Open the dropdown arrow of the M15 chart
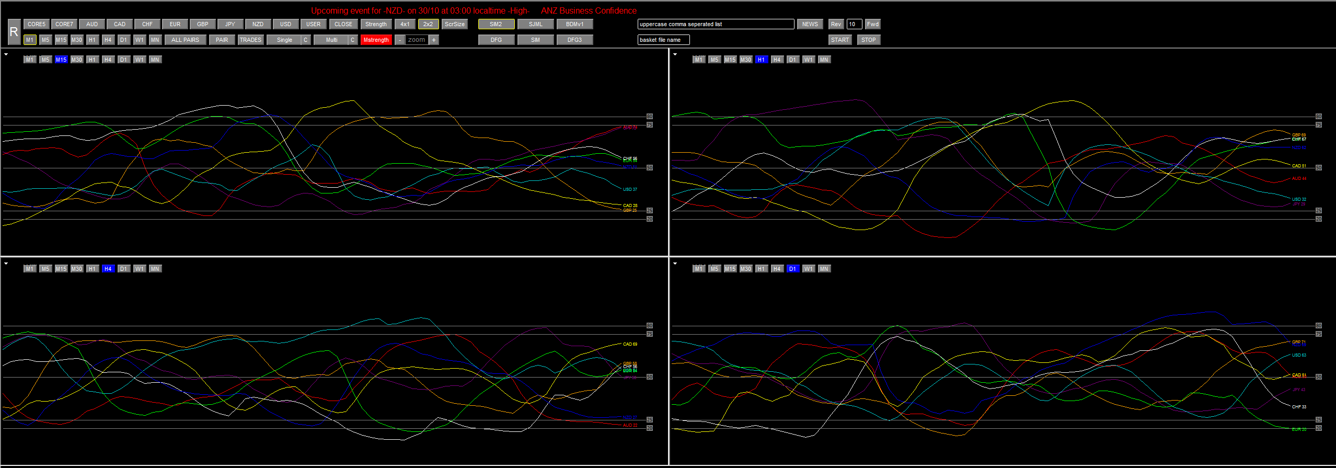The width and height of the screenshot is (1336, 468). 6,54
